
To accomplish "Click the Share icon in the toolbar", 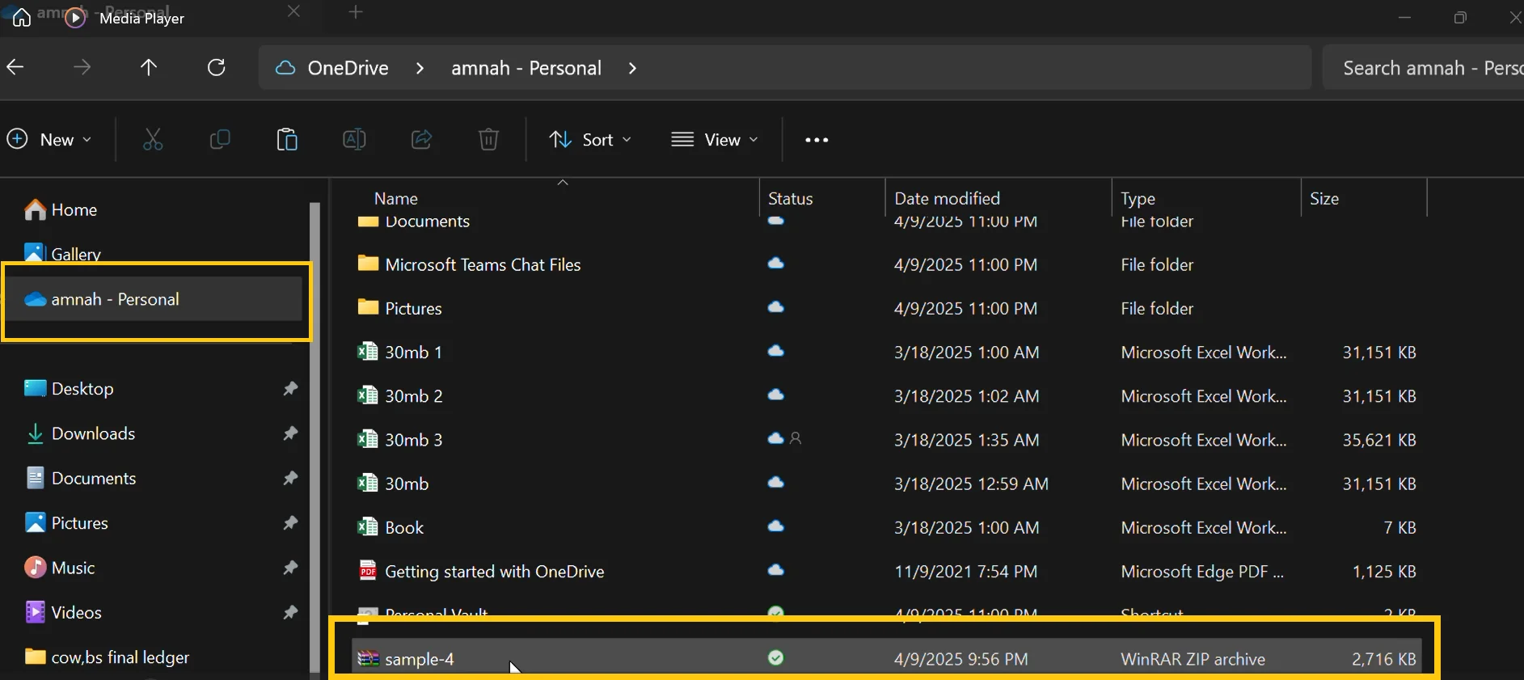I will (421, 140).
